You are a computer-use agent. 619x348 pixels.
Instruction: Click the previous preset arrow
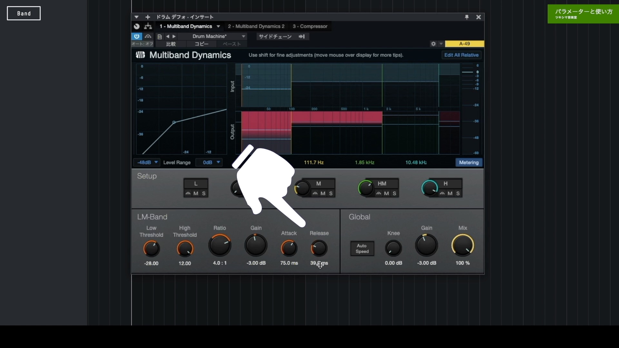click(168, 36)
